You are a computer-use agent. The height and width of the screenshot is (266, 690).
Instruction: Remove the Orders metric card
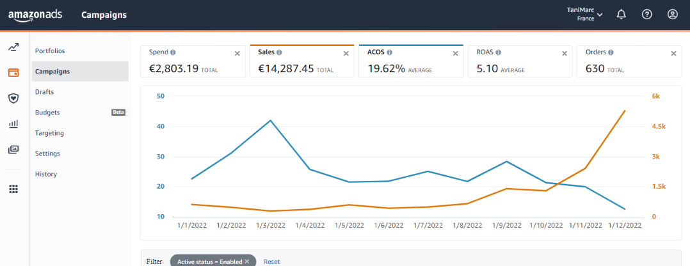point(673,53)
